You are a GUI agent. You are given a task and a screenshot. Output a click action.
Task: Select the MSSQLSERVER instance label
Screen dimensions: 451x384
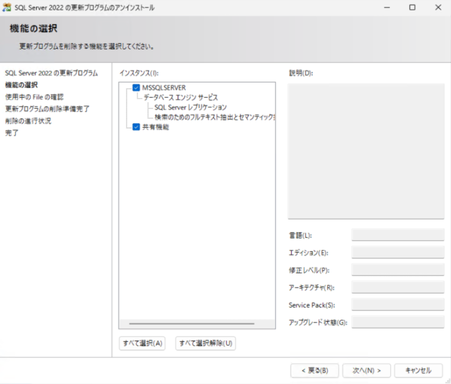click(164, 87)
